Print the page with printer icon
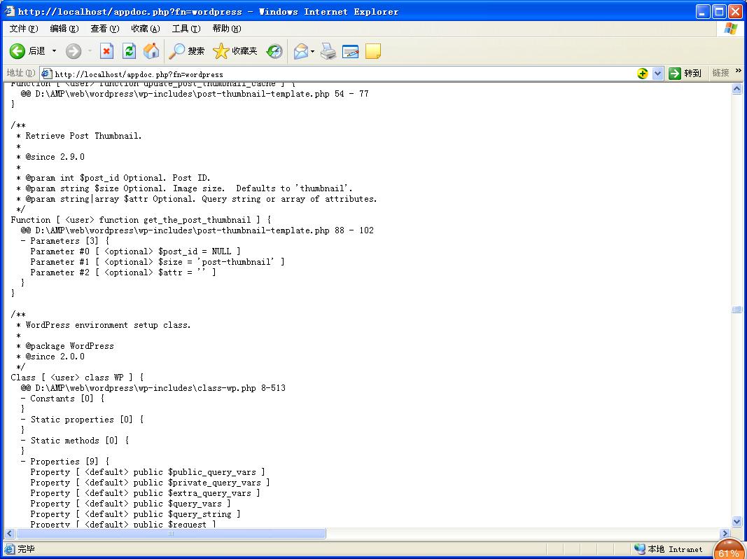 coord(328,51)
